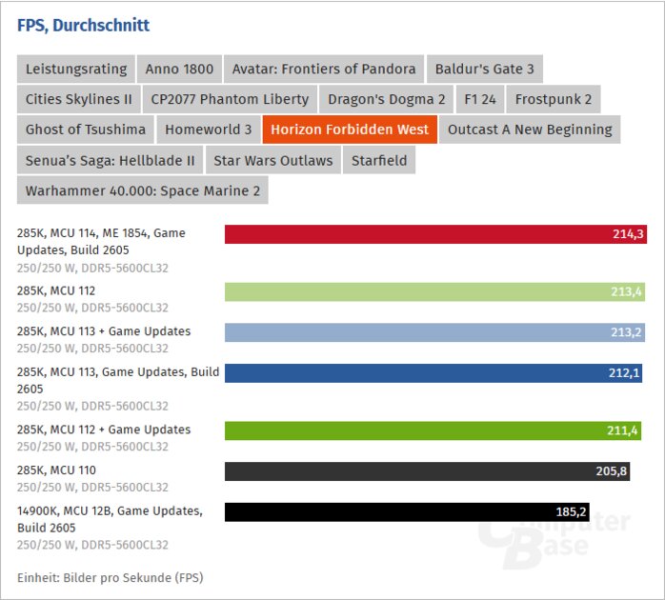Viewport: 665px width, 600px height.
Task: Open the CP2077 Phantom Liberty tab
Action: pyautogui.click(x=230, y=99)
